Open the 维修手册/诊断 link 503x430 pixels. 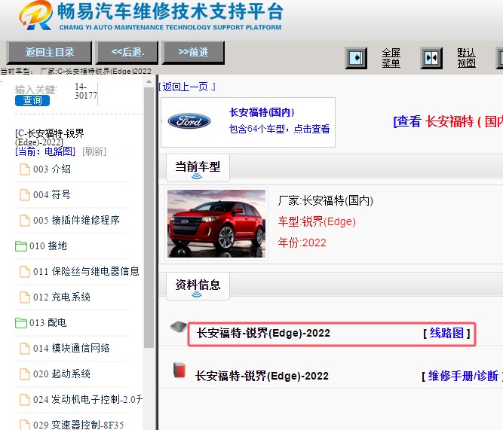pos(462,377)
